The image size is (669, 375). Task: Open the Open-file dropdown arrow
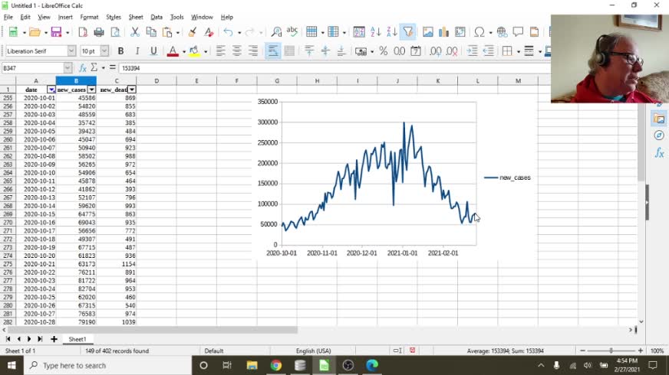point(46,32)
